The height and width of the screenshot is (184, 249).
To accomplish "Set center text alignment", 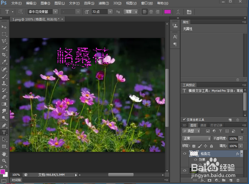I will click(151, 12).
